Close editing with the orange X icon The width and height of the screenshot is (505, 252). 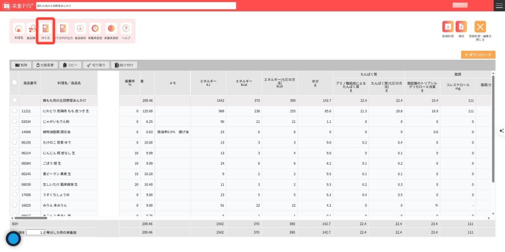click(480, 27)
